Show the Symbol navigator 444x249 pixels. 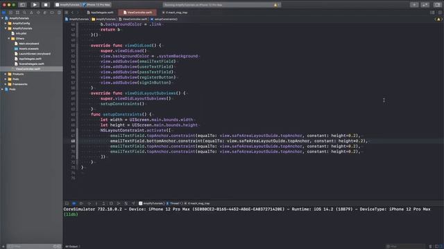pyautogui.click(x=17, y=12)
